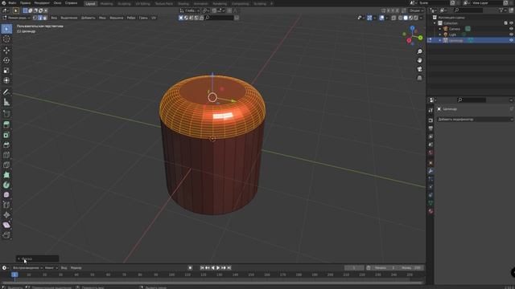Enable edge select mode
The image size is (515, 289).
[x=40, y=18]
